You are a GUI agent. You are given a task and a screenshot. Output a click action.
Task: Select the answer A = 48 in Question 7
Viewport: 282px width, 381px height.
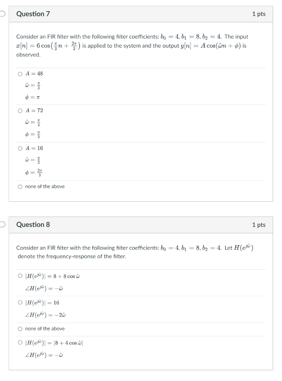(x=20, y=73)
